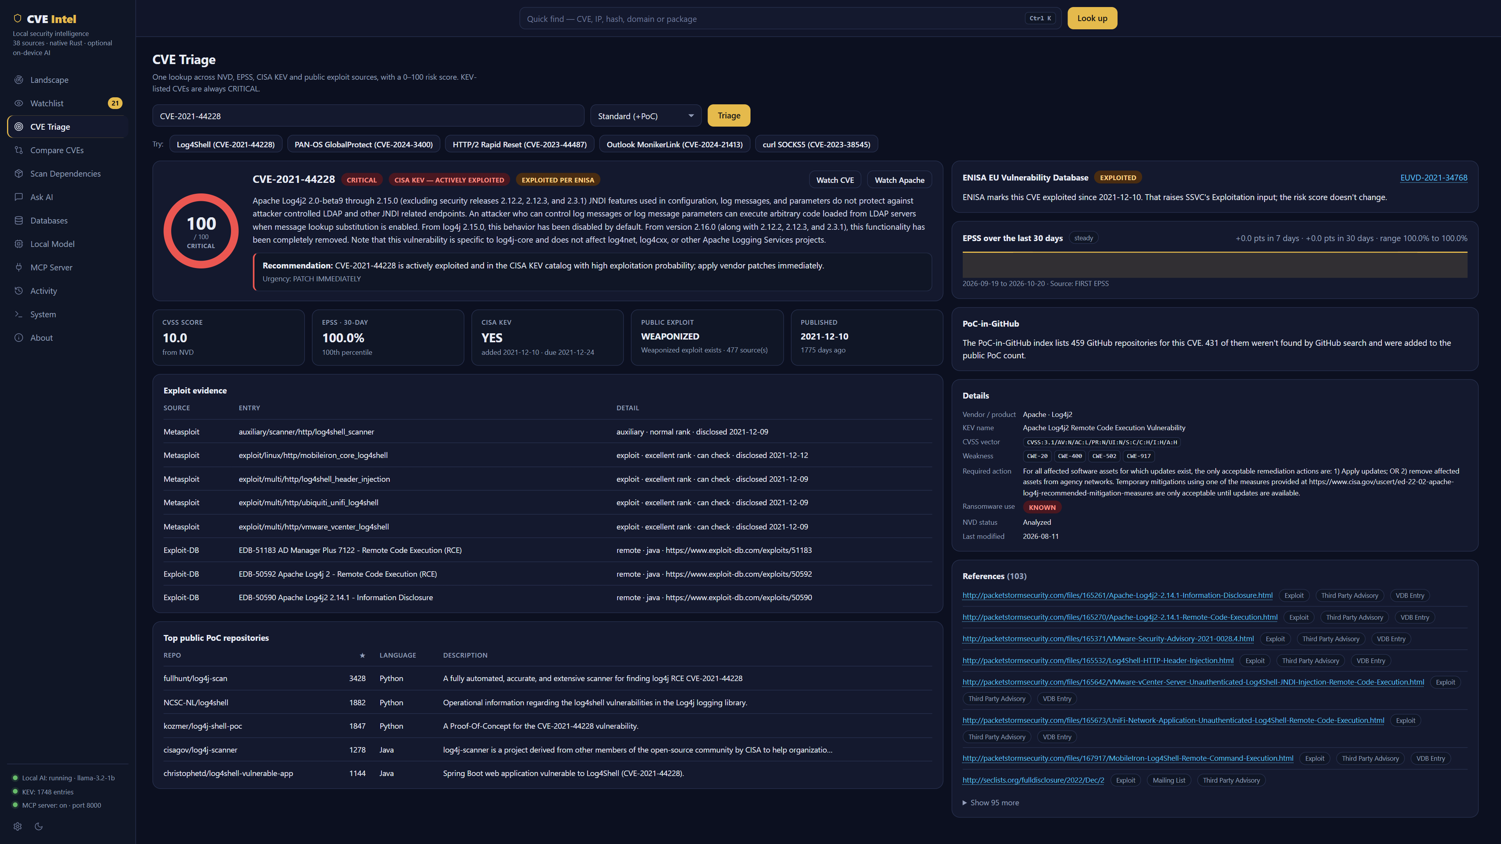This screenshot has height=844, width=1501.
Task: Click the About info circle icon
Action: pyautogui.click(x=19, y=338)
